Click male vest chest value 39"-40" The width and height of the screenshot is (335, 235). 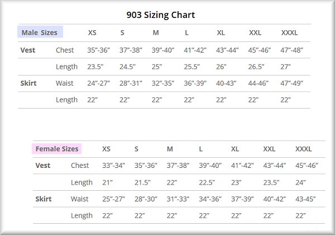tap(163, 50)
